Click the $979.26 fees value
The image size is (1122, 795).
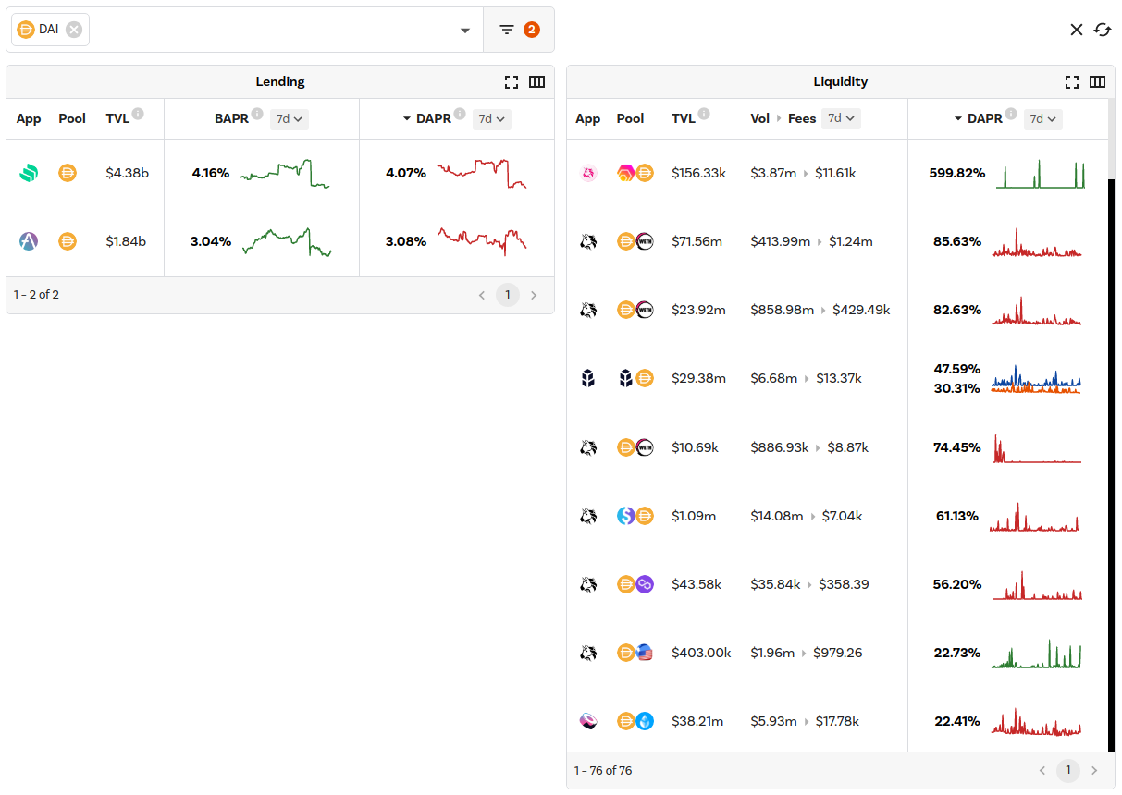pyautogui.click(x=838, y=653)
